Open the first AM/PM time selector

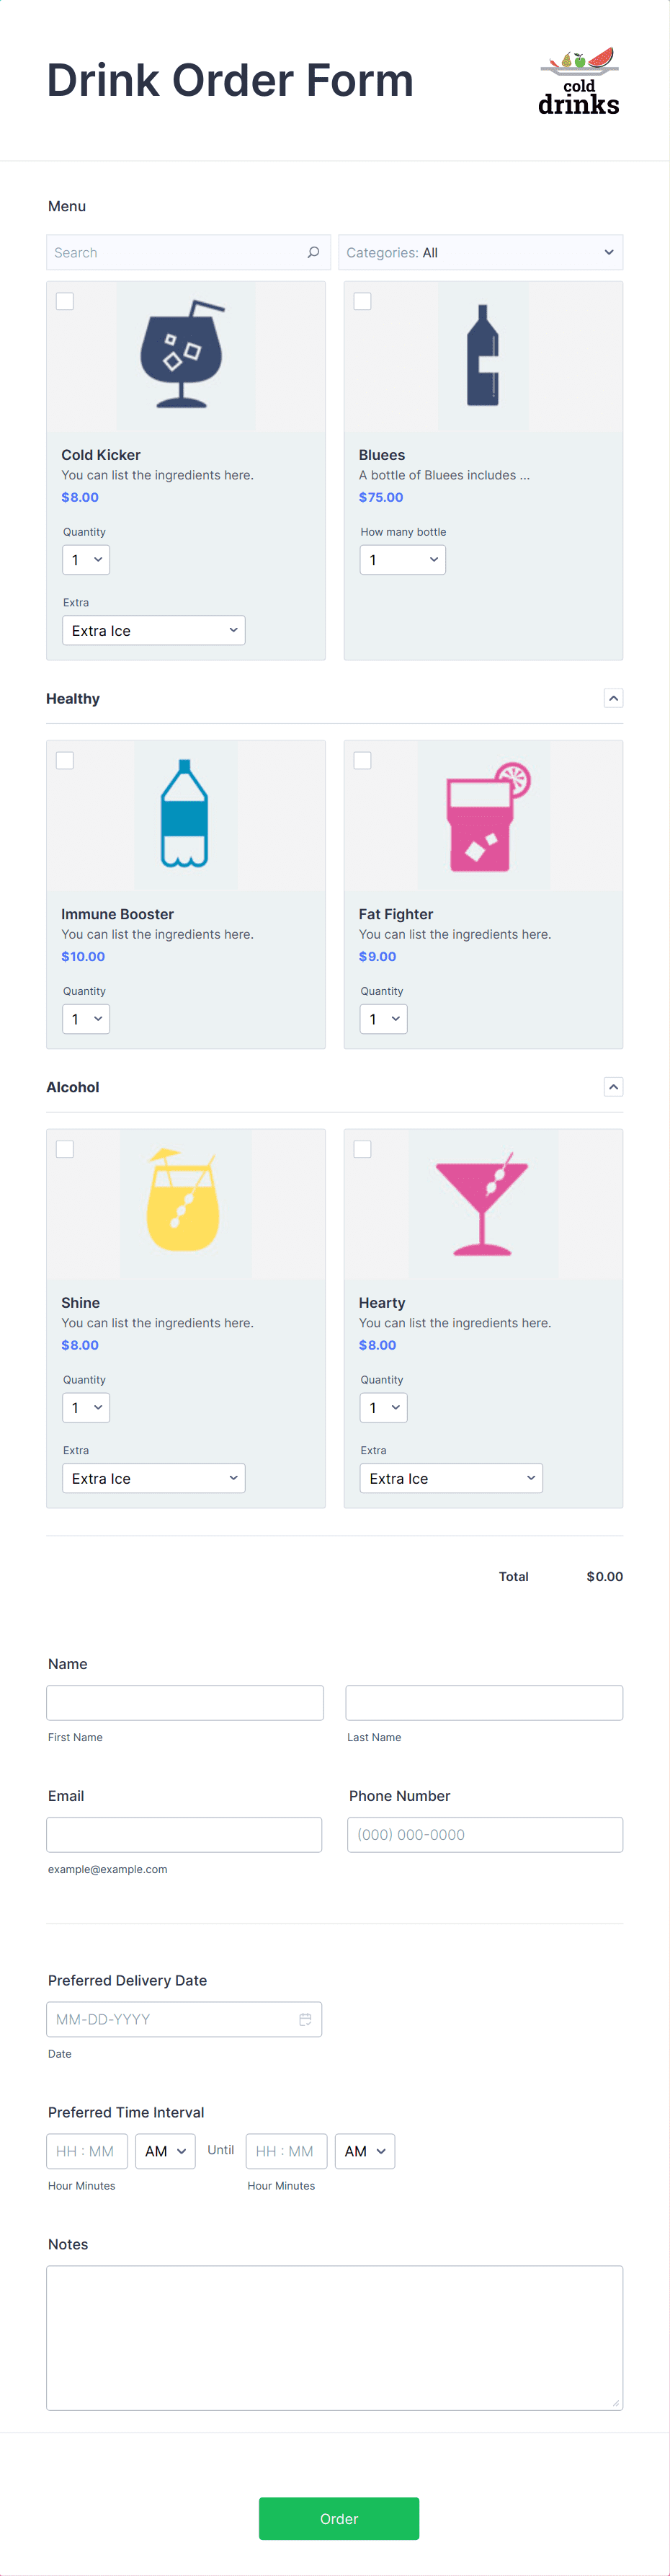click(x=165, y=2151)
